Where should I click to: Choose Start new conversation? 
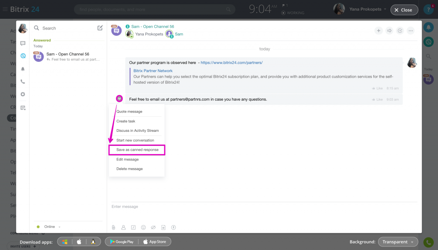point(135,140)
